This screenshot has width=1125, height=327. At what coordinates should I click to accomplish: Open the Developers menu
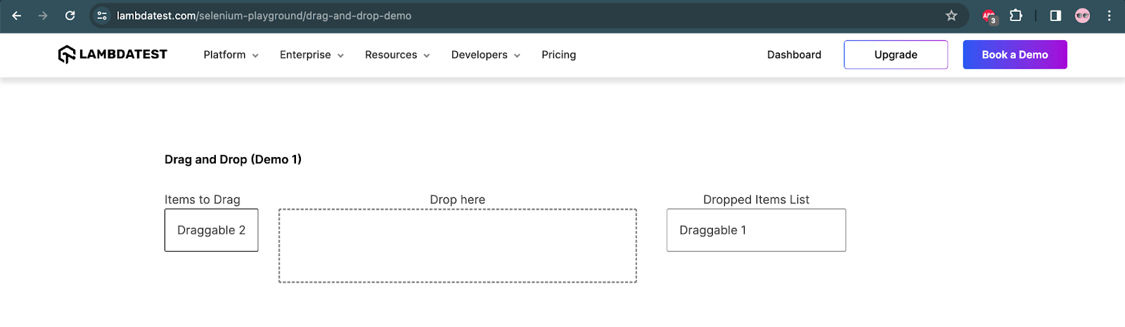(485, 55)
